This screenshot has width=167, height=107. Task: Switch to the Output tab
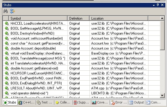136,102
